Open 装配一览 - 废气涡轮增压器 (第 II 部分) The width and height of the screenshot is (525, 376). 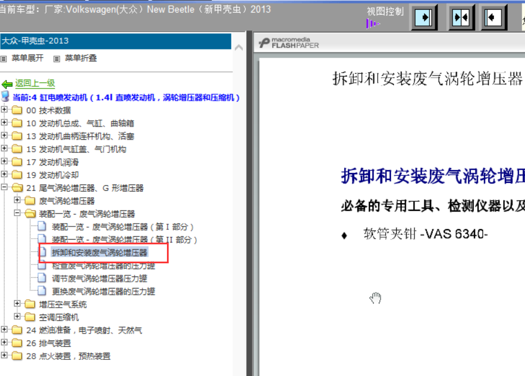[x=124, y=240]
